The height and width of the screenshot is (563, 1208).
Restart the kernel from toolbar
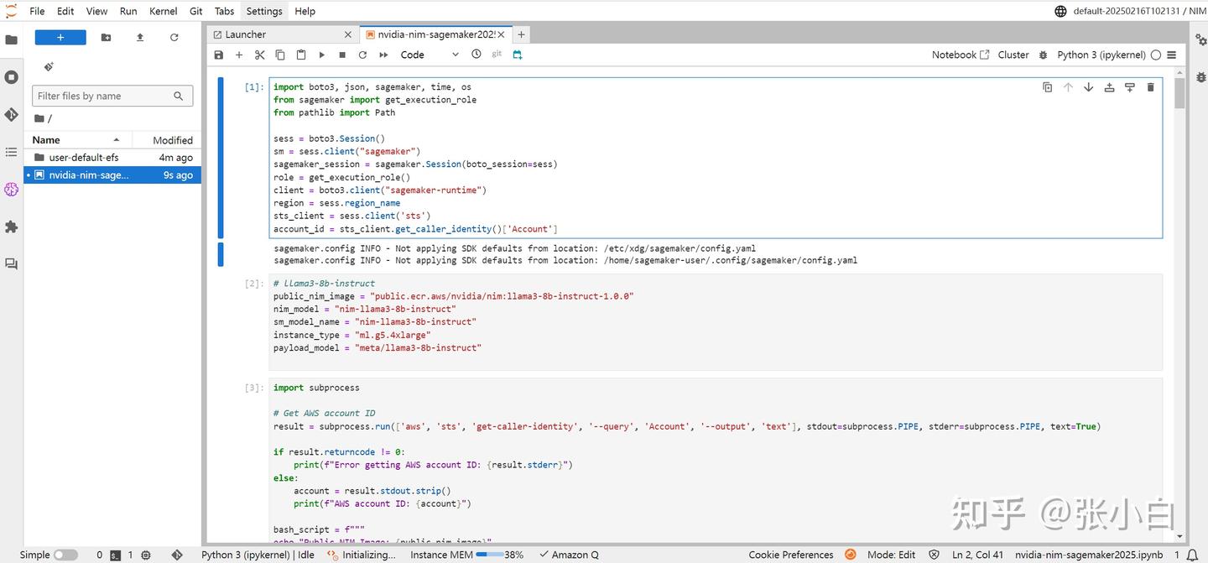[x=362, y=55]
